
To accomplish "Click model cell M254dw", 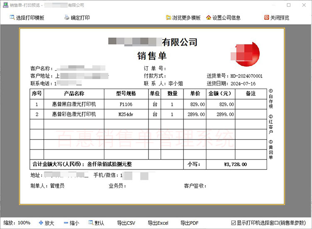I will pyautogui.click(x=126, y=114).
